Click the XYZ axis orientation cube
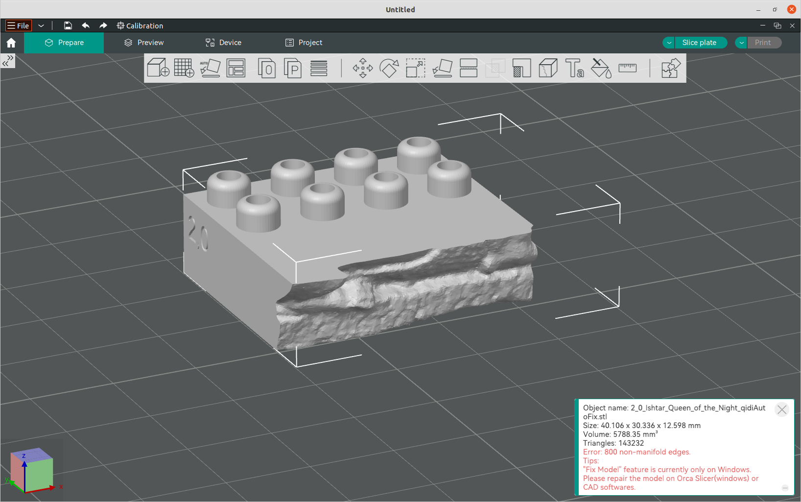The height and width of the screenshot is (502, 801). [31, 470]
